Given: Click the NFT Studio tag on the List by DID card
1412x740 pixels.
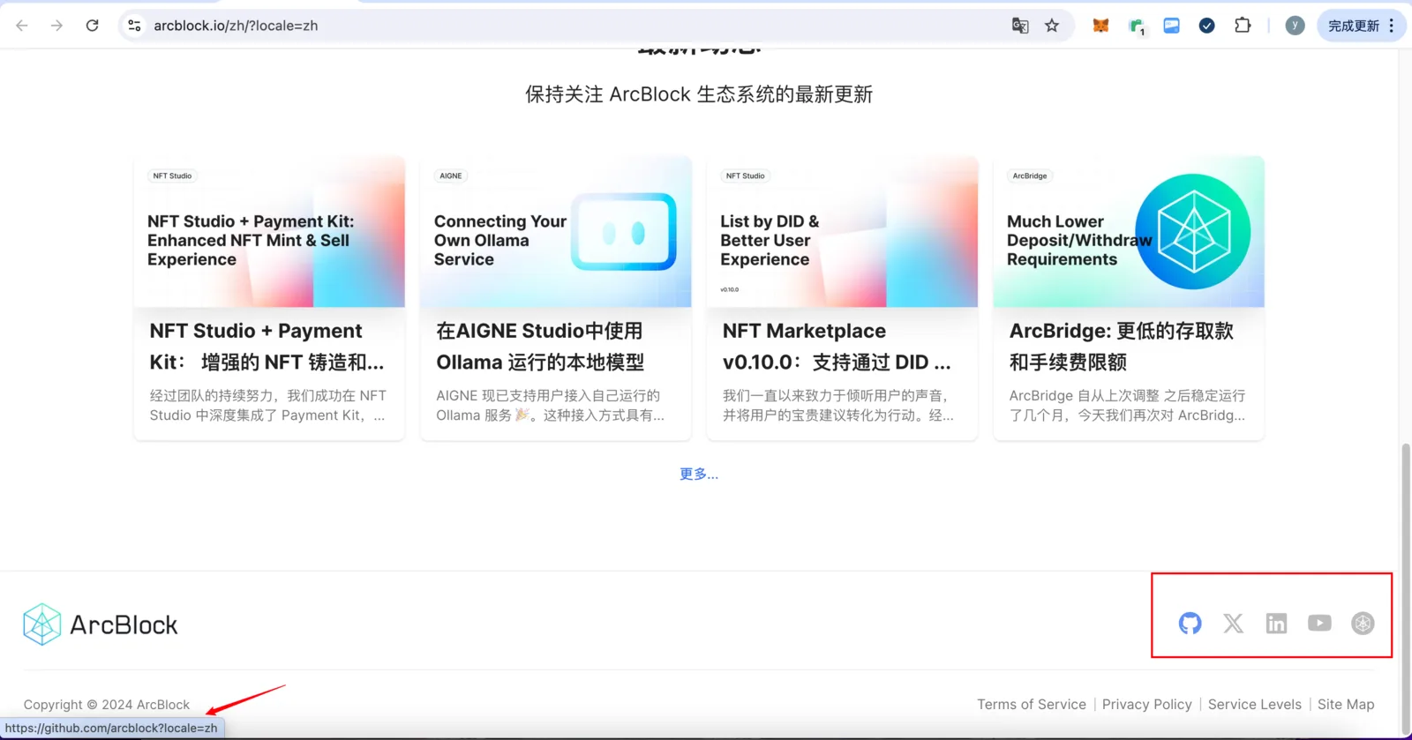Looking at the screenshot, I should 746,176.
